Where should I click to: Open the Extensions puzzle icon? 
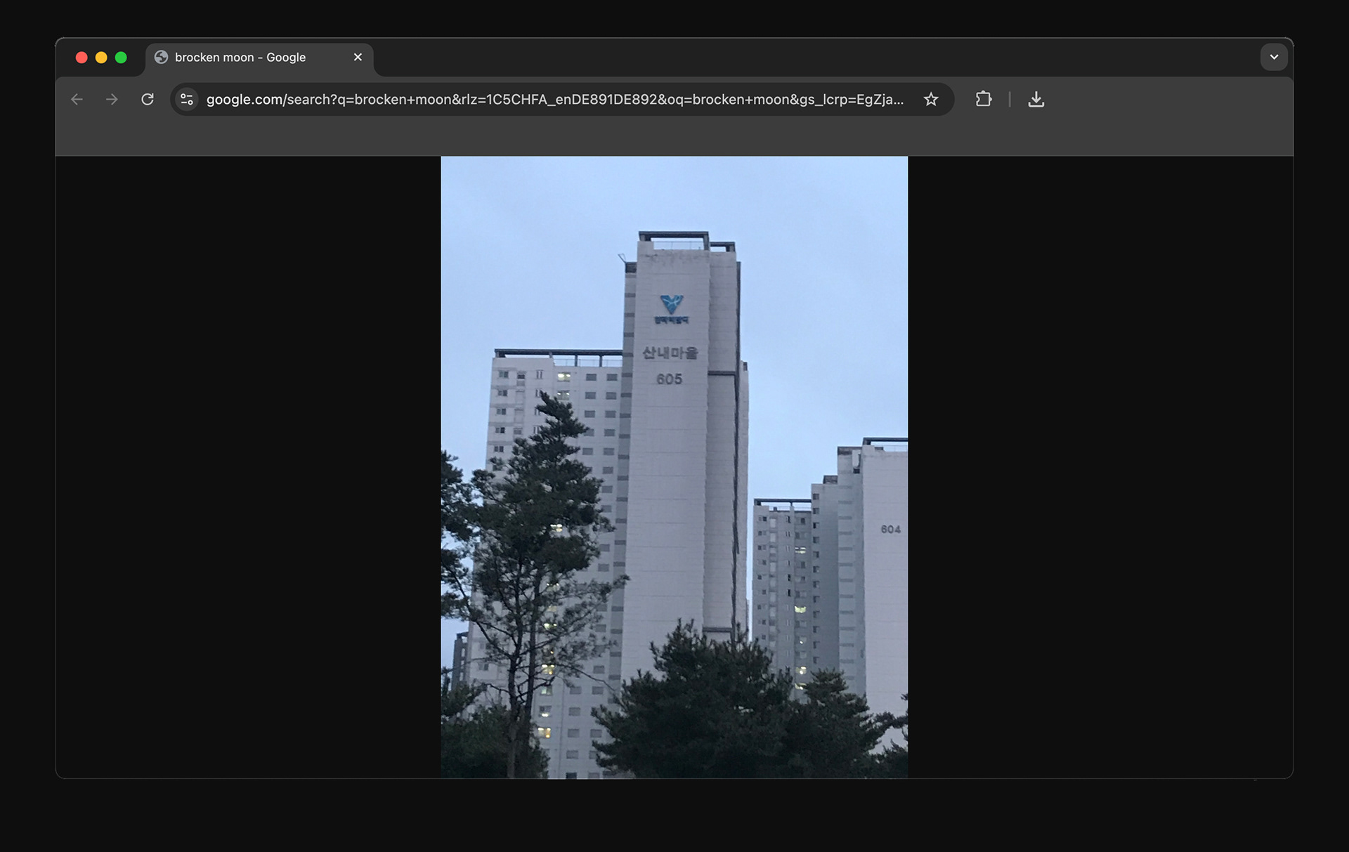(984, 100)
